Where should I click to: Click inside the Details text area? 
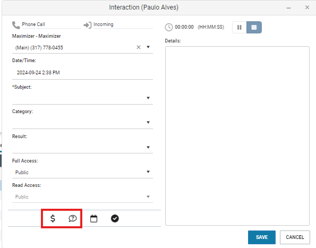[x=237, y=136]
